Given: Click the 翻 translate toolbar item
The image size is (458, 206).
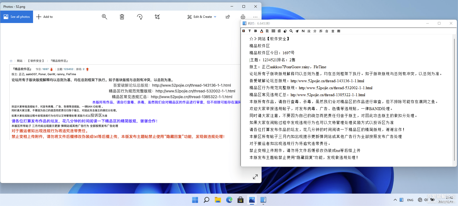Looking at the screenshot, I should pyautogui.click(x=339, y=31).
